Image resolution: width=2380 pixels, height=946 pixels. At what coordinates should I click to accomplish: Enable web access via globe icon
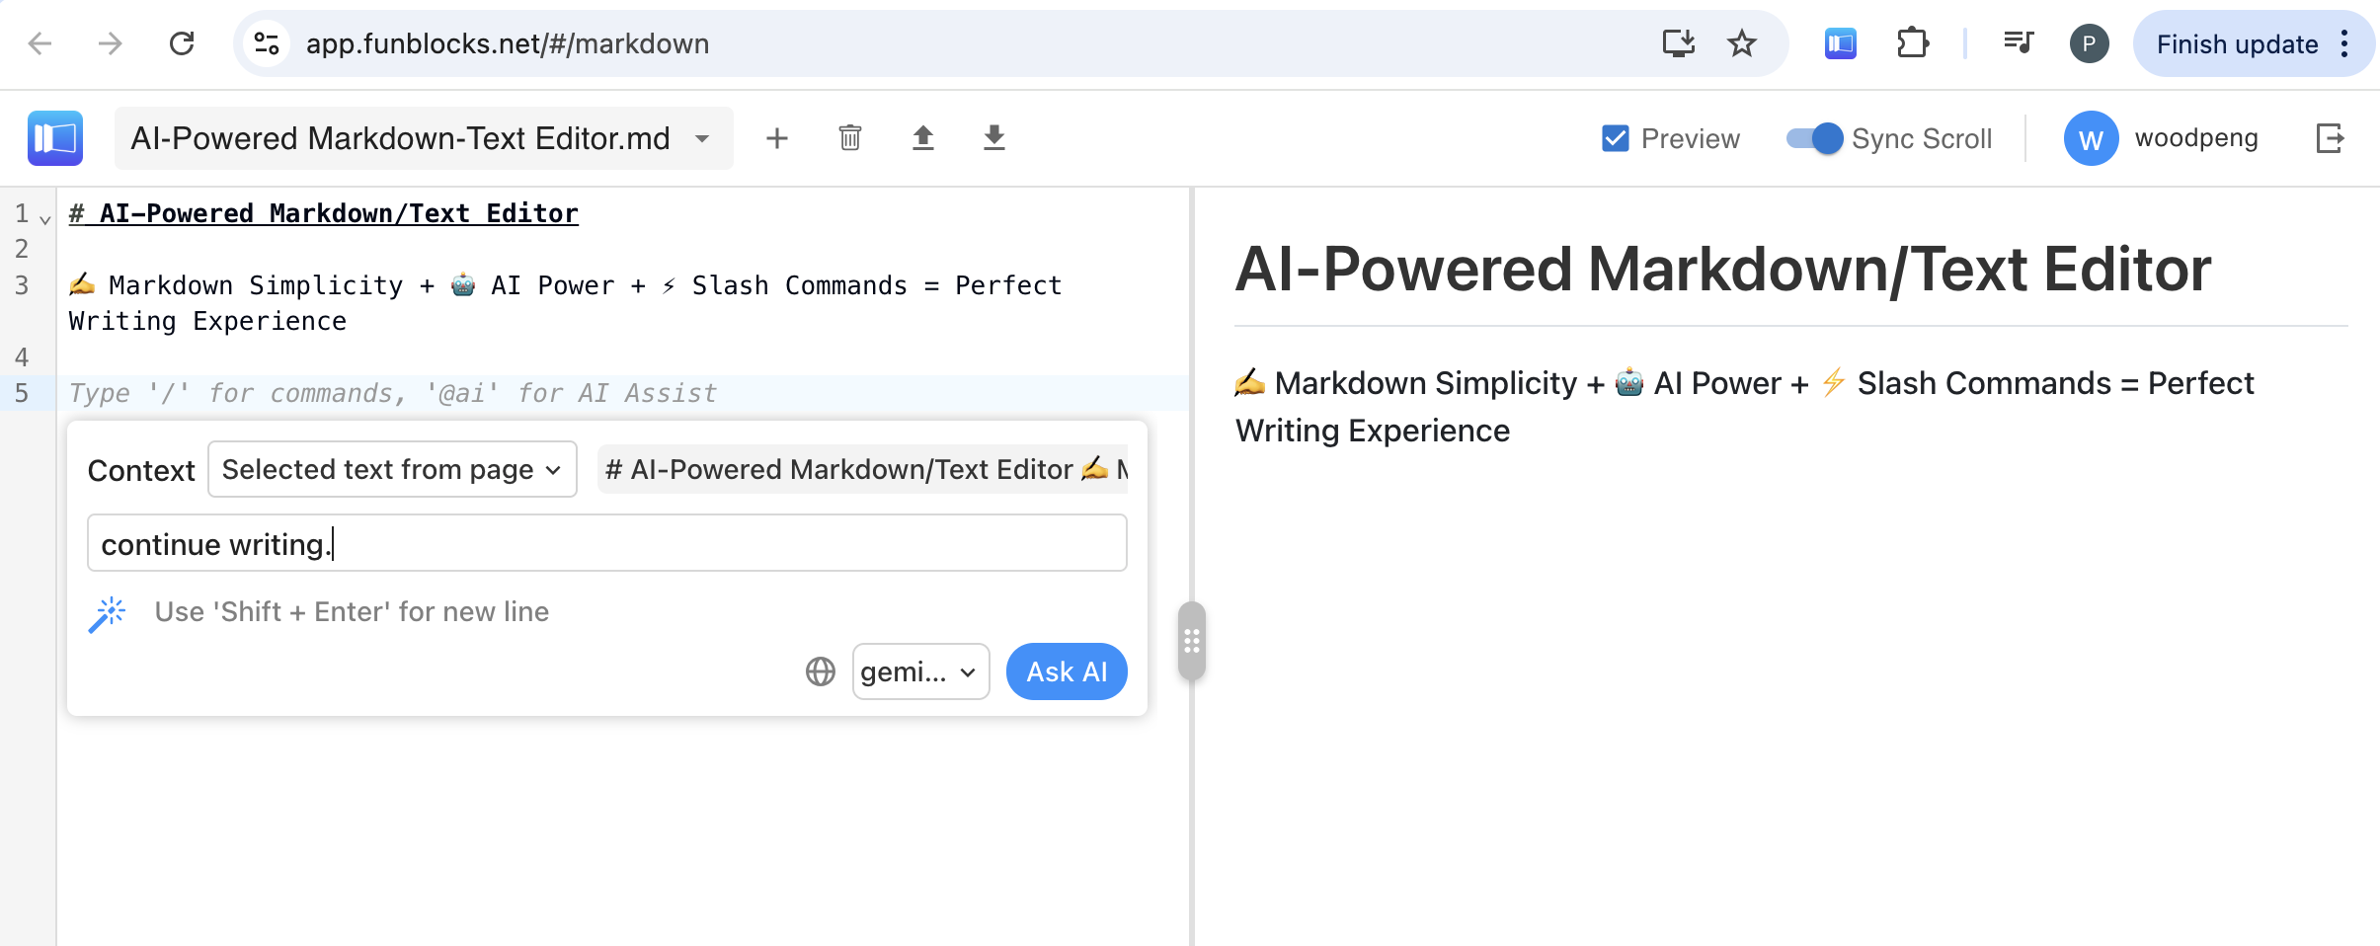coord(819,670)
